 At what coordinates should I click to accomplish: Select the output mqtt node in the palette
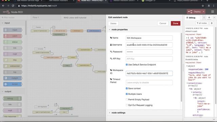point(12,110)
